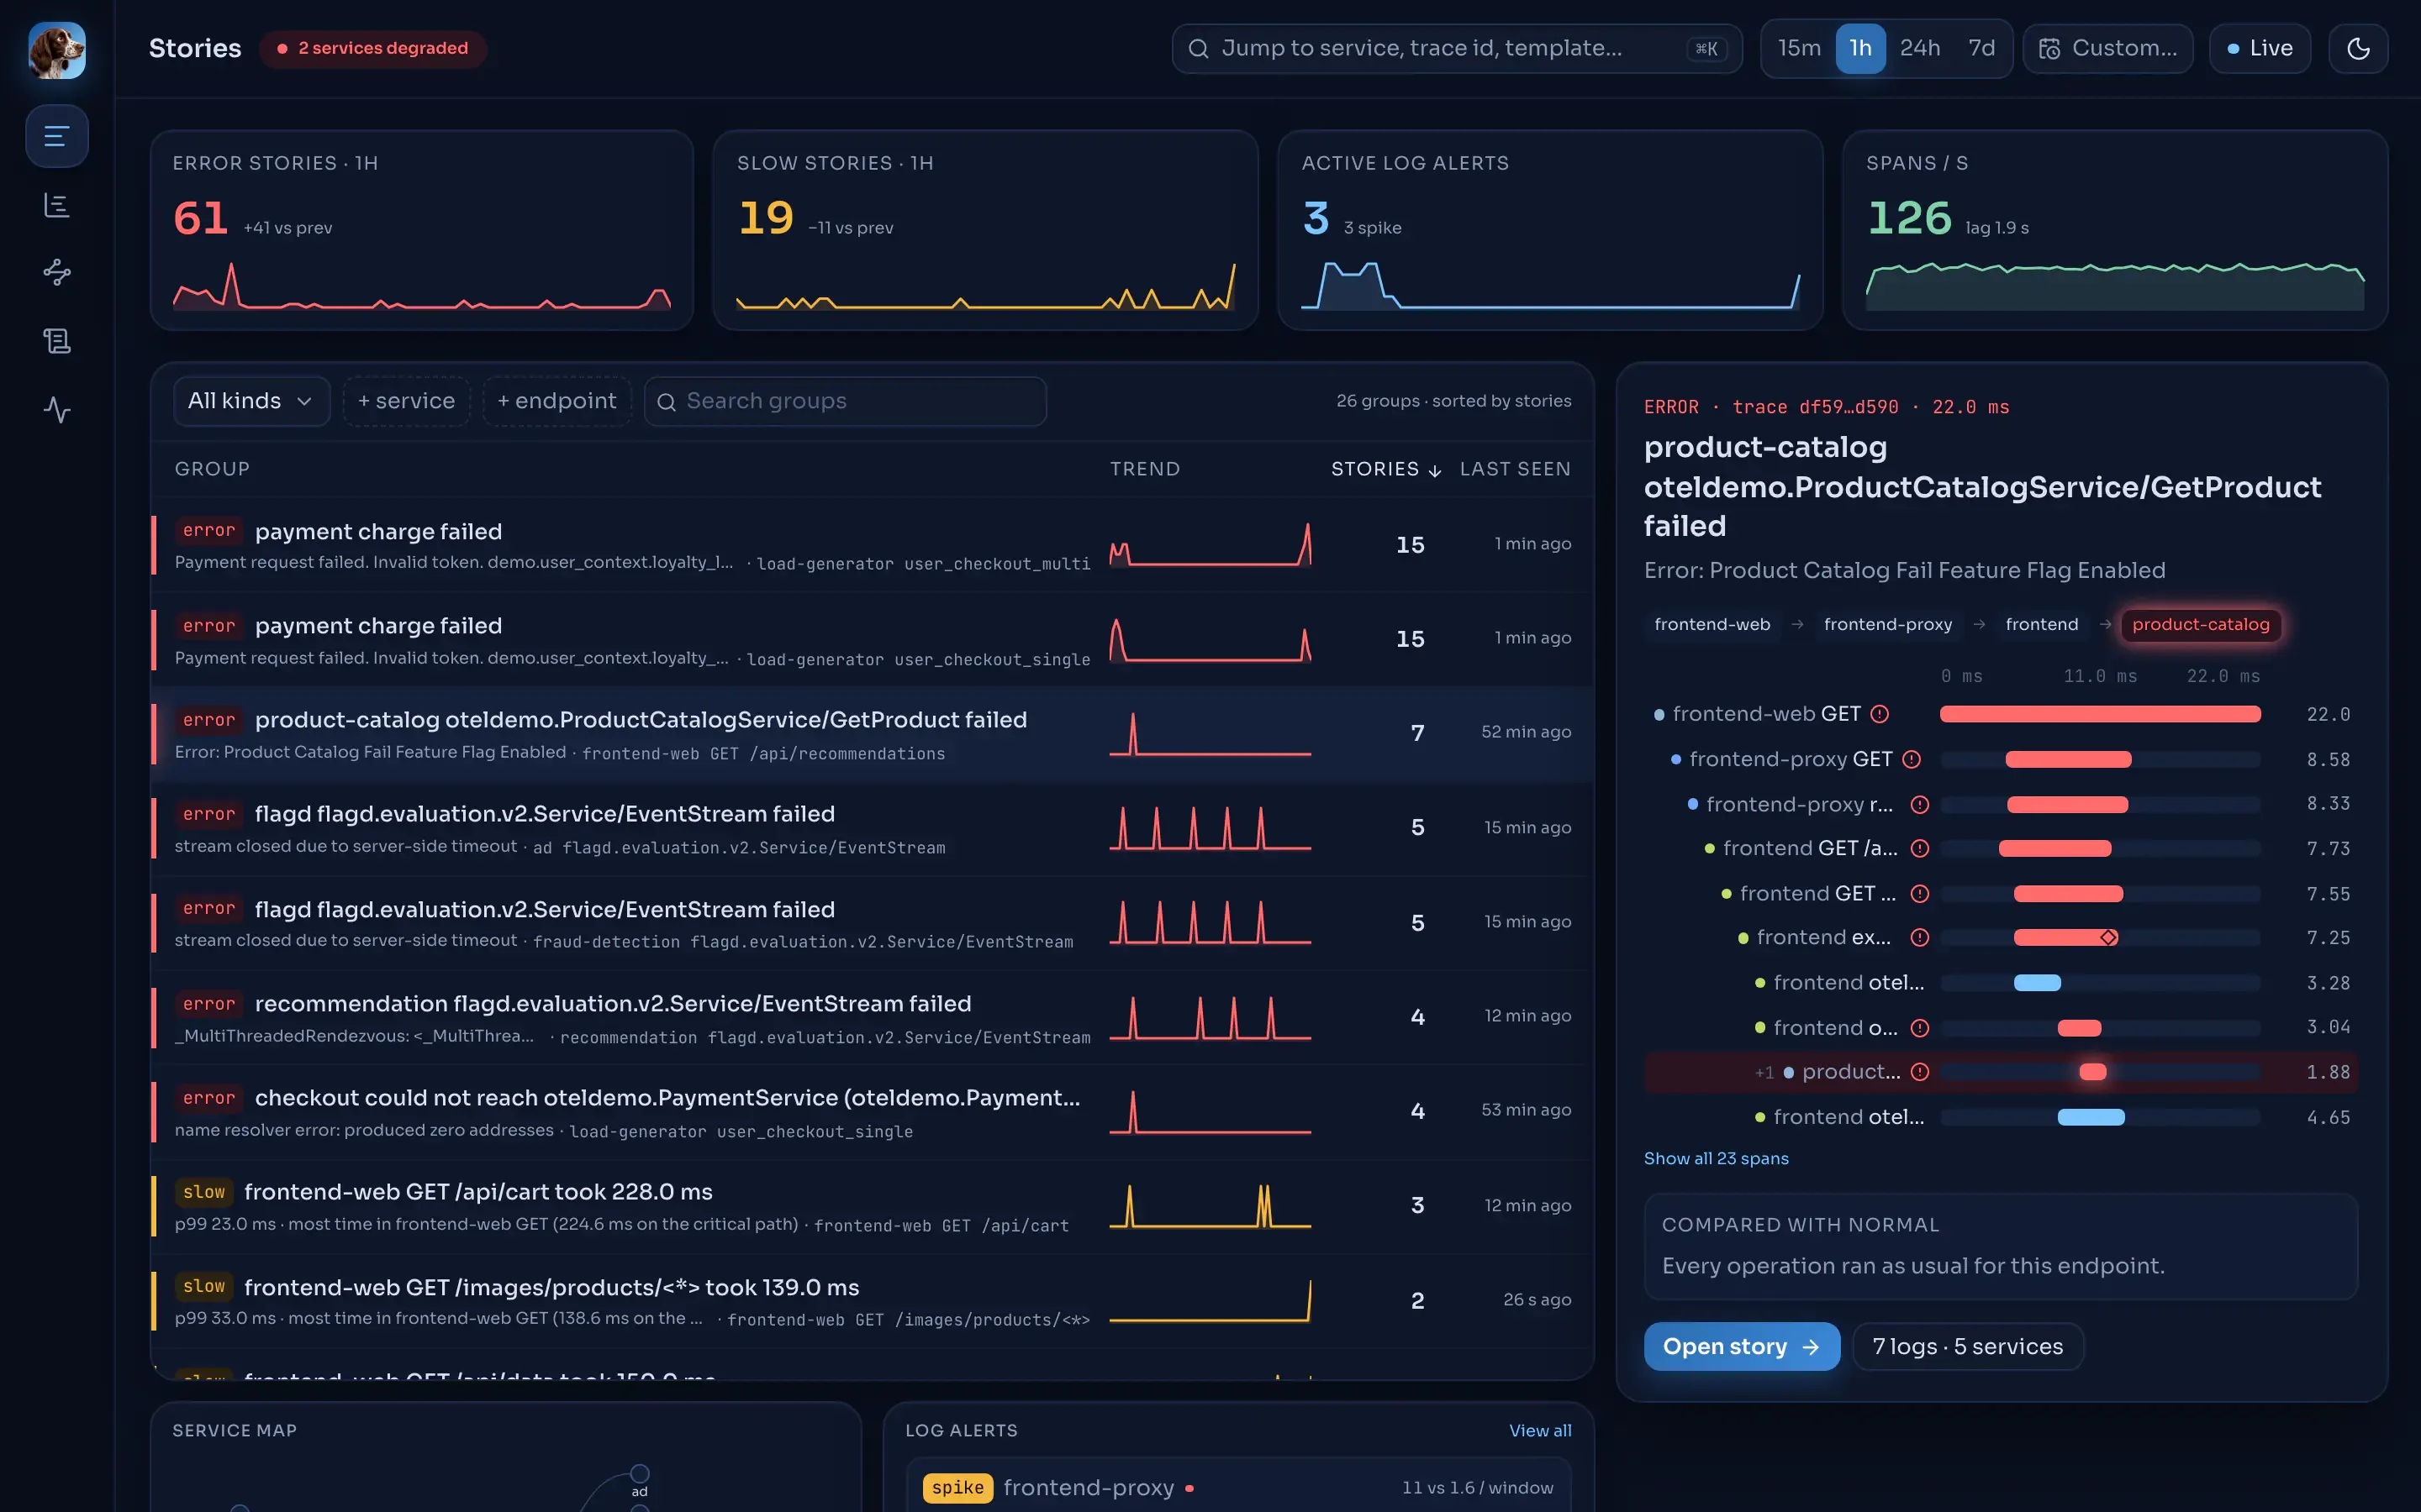This screenshot has width=2421, height=1512.
Task: Click the Active Log Alerts card
Action: (x=1549, y=230)
